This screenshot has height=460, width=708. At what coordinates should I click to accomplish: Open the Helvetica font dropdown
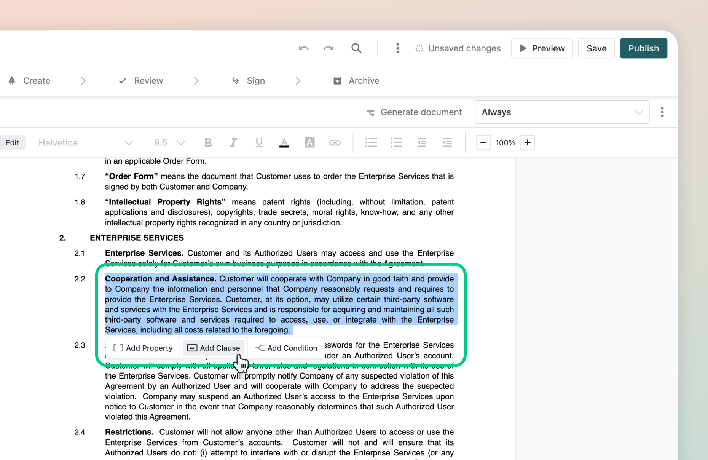(86, 142)
